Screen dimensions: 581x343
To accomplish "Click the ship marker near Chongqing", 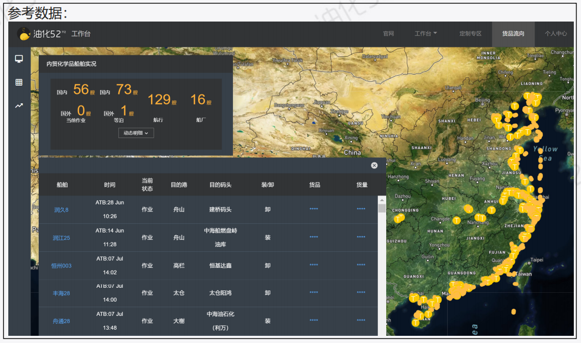I will 399,218.
